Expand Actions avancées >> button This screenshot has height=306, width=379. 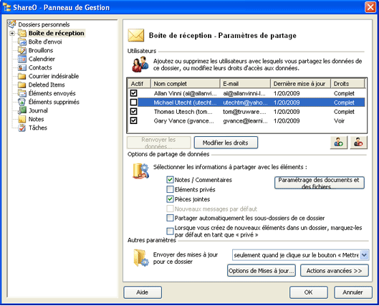[x=335, y=270]
